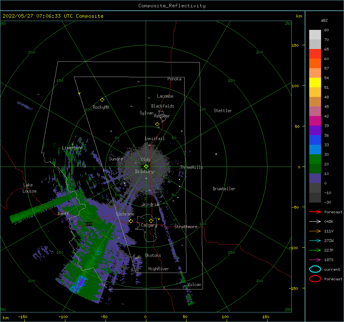Click the Limestone label
The image size is (344, 322).
tap(72, 148)
